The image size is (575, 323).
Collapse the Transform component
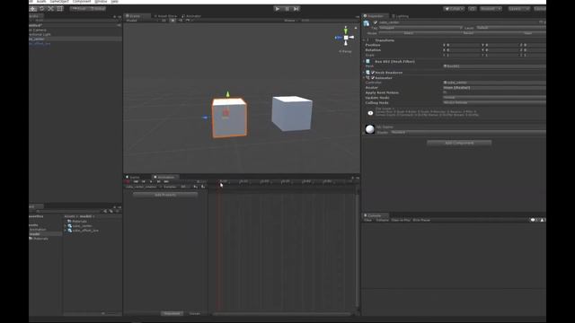(364, 40)
